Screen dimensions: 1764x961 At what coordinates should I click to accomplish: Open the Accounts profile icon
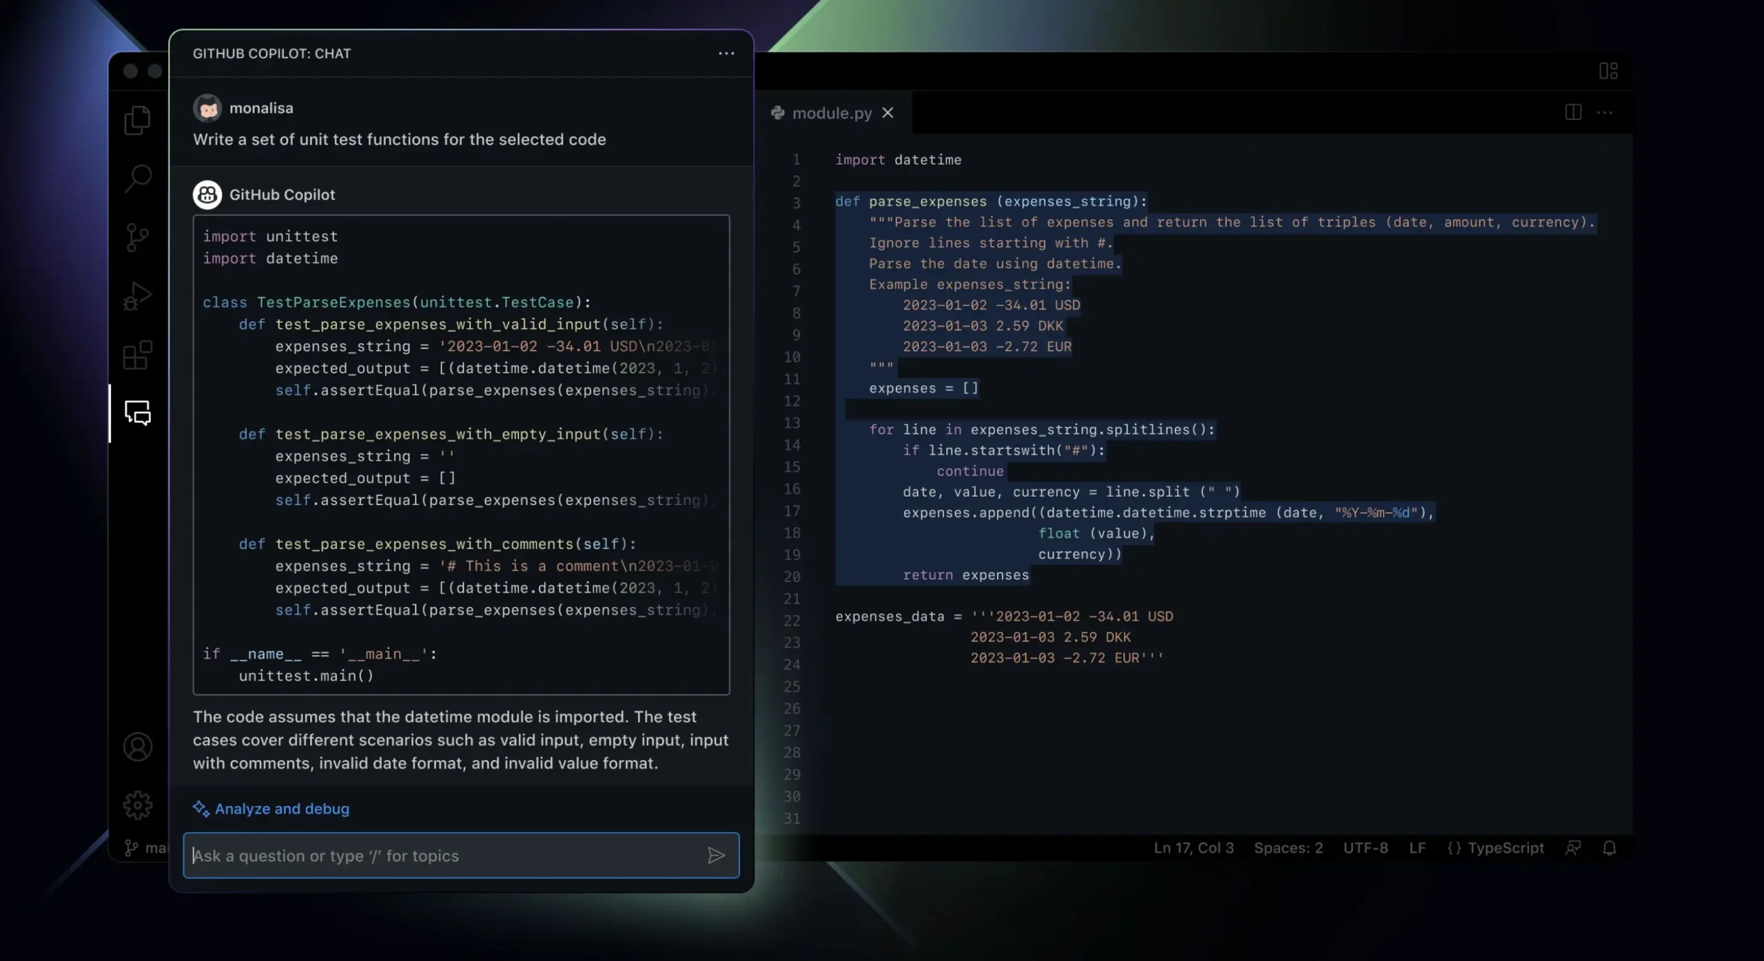point(138,747)
